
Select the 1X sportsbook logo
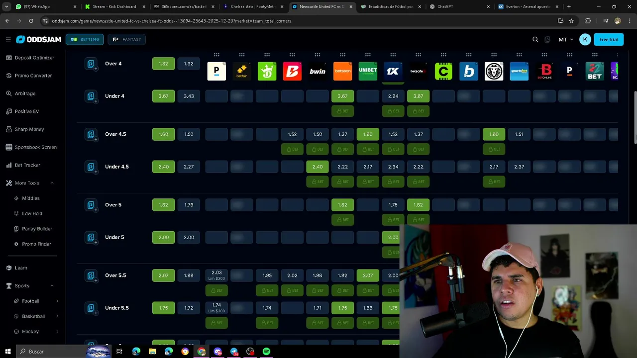click(393, 71)
